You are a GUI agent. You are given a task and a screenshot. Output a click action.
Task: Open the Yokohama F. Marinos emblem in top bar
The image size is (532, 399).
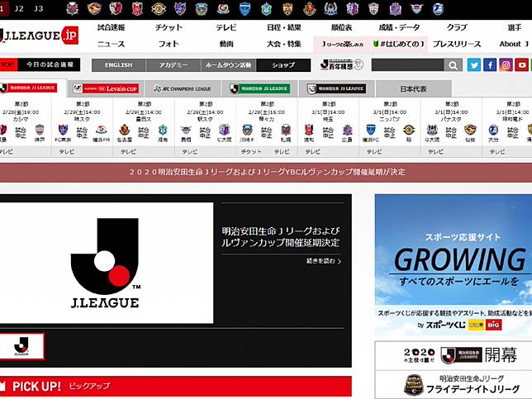pos(223,9)
